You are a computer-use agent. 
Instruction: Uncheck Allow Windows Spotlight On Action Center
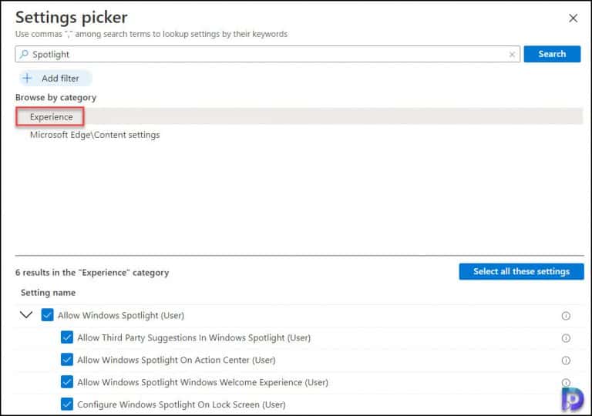click(67, 359)
